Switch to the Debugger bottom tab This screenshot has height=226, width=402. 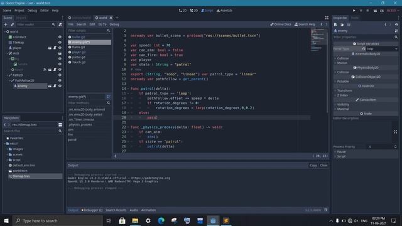click(92, 210)
